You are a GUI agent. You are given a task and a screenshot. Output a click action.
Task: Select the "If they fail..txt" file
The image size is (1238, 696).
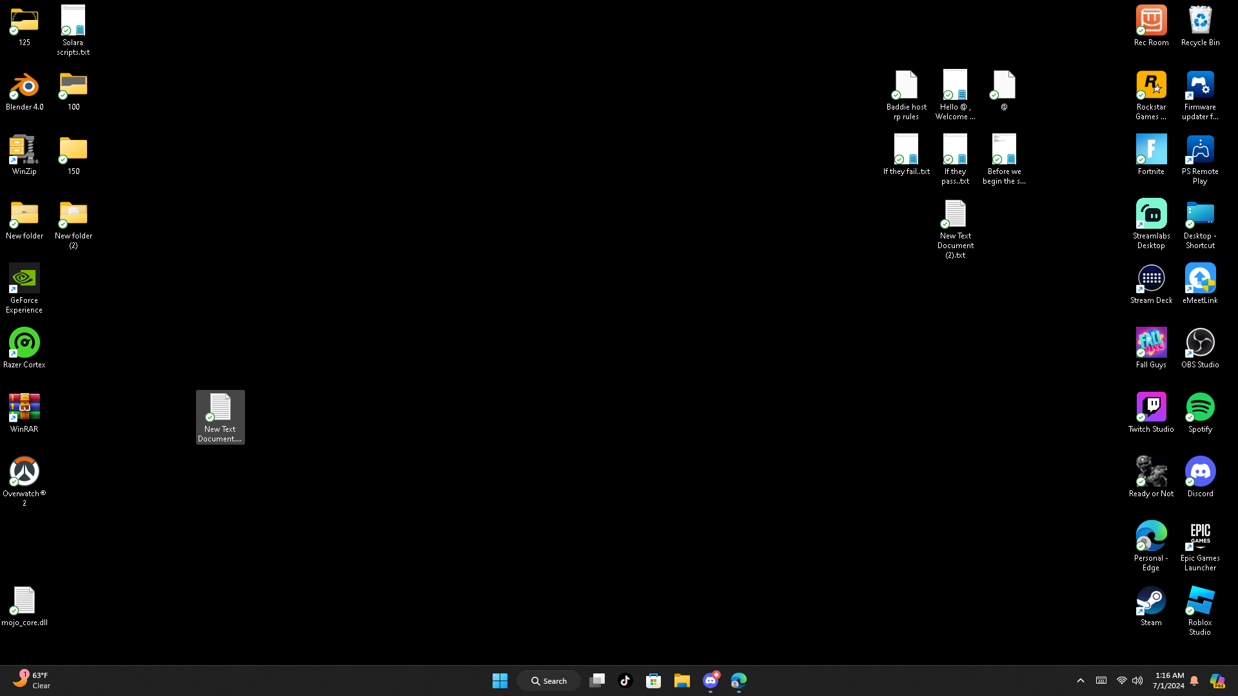907,156
